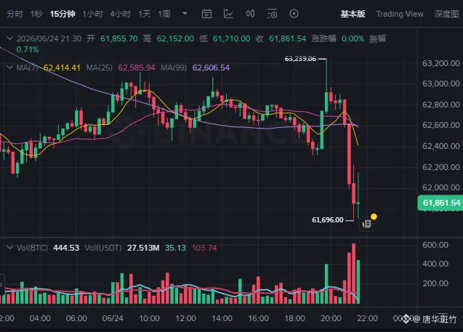Viewport: 463px width, 332px height.
Task: Select the 1周 interval
Action: (x=164, y=14)
